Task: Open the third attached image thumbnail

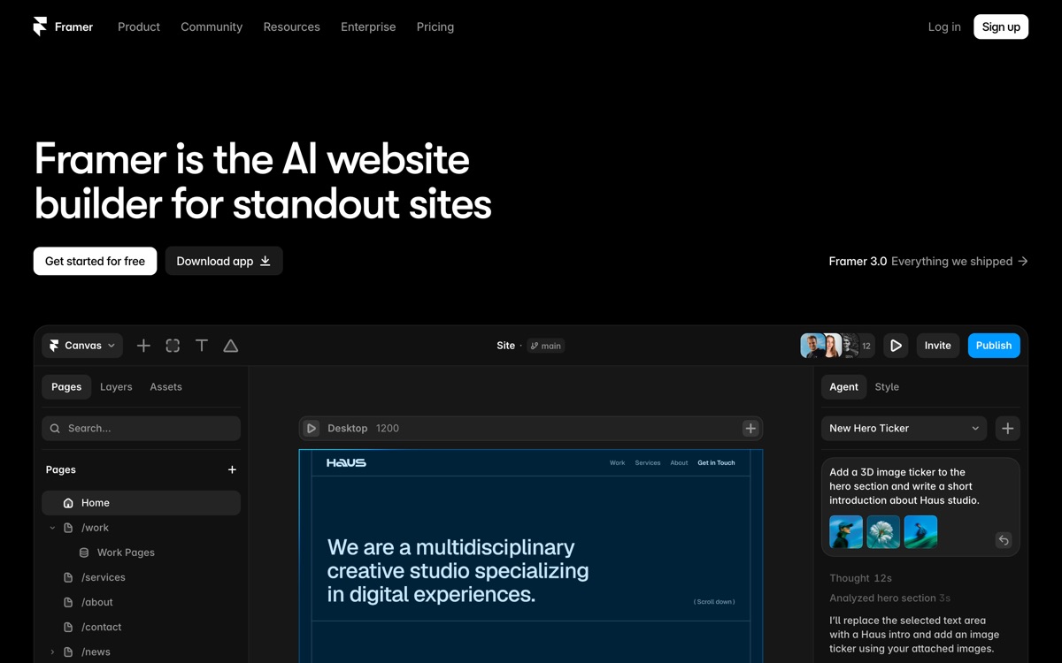Action: tap(920, 532)
